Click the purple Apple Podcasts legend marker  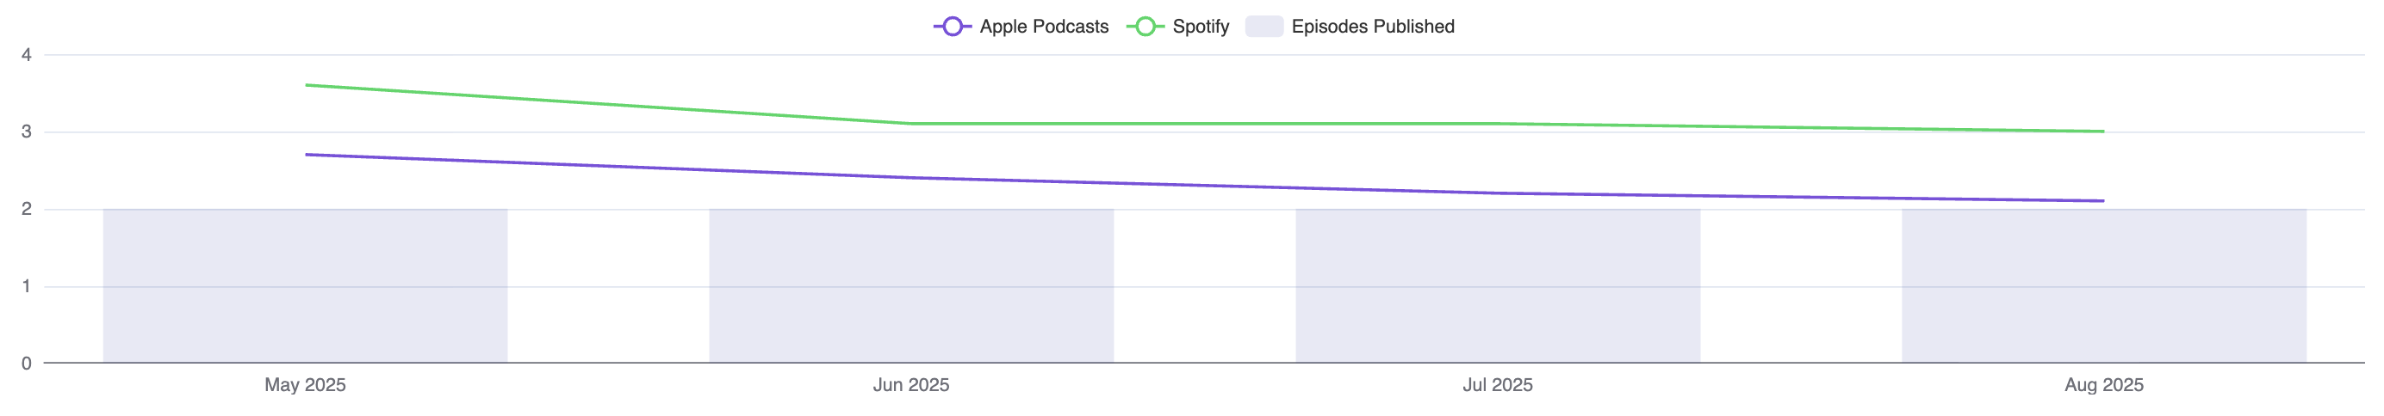click(953, 27)
